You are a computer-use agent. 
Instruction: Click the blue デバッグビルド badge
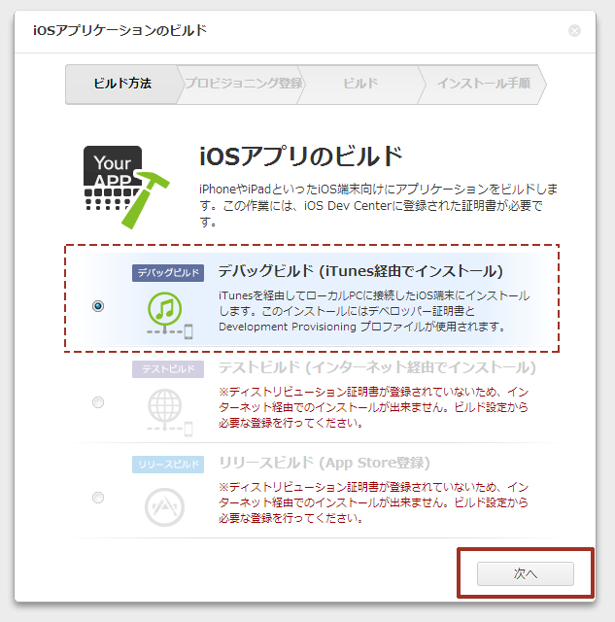pos(168,273)
